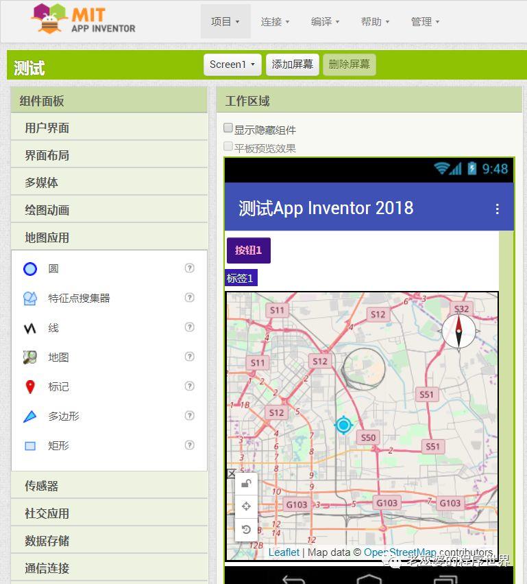Select the 特征点搜集器 feature collection icon
This screenshot has height=584, width=527.
point(30,298)
